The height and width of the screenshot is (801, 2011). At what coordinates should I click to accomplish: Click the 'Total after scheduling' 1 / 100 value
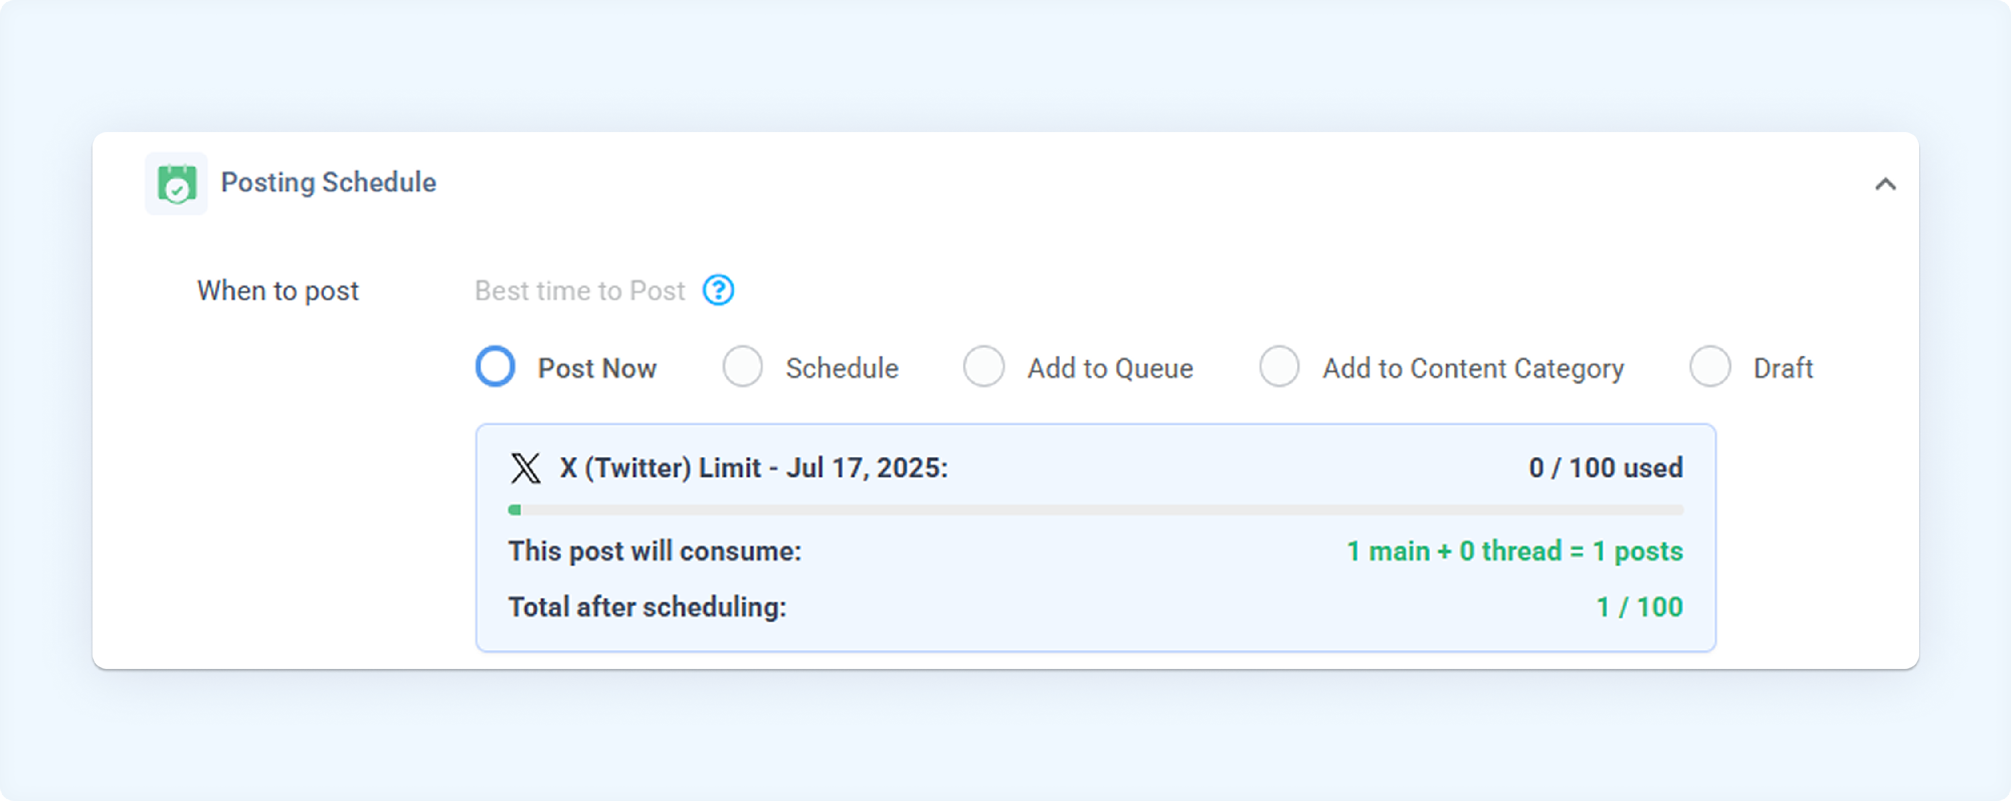(1640, 607)
